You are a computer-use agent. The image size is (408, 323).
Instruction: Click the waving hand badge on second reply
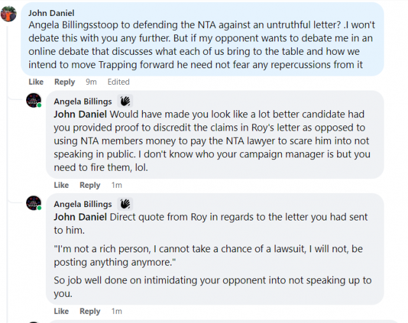coord(125,204)
